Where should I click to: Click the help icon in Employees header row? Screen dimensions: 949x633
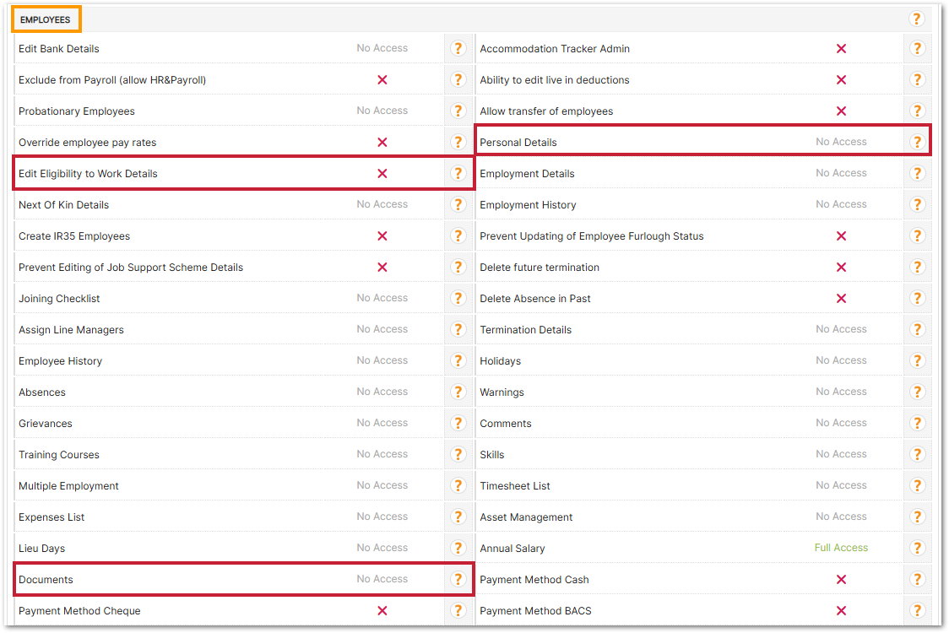tap(917, 19)
